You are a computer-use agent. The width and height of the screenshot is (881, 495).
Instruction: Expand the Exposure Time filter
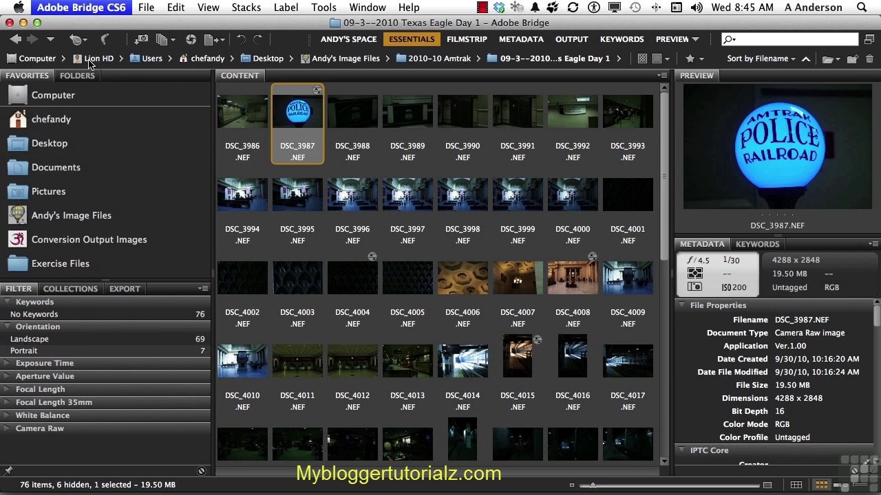(x=8, y=363)
